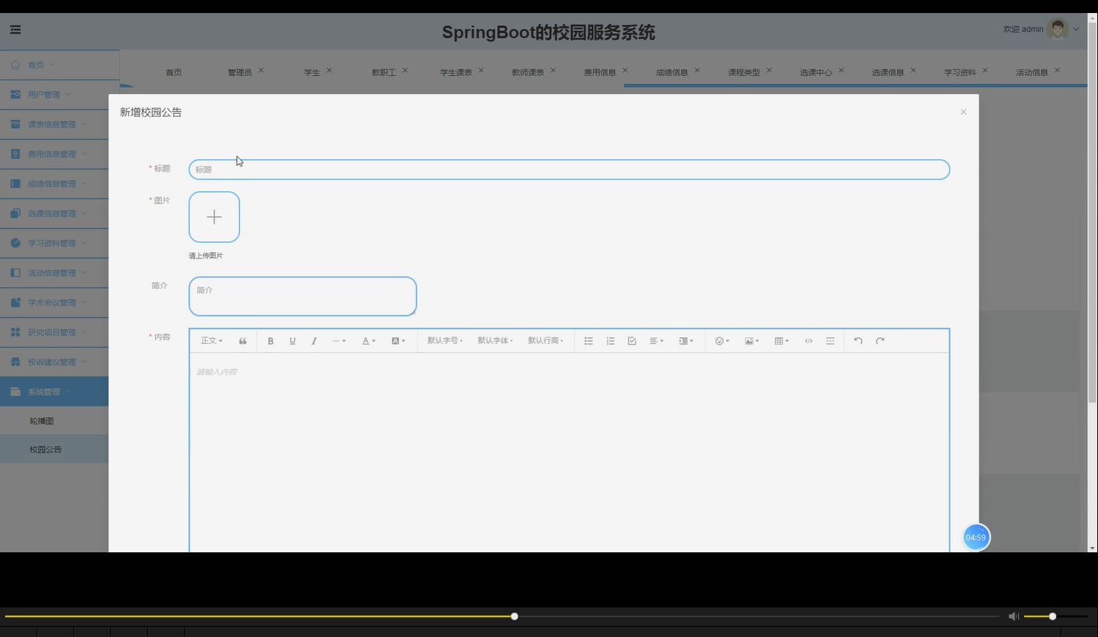Close the 新增校园公告 dialog
Viewport: 1098px width, 637px height.
[963, 112]
